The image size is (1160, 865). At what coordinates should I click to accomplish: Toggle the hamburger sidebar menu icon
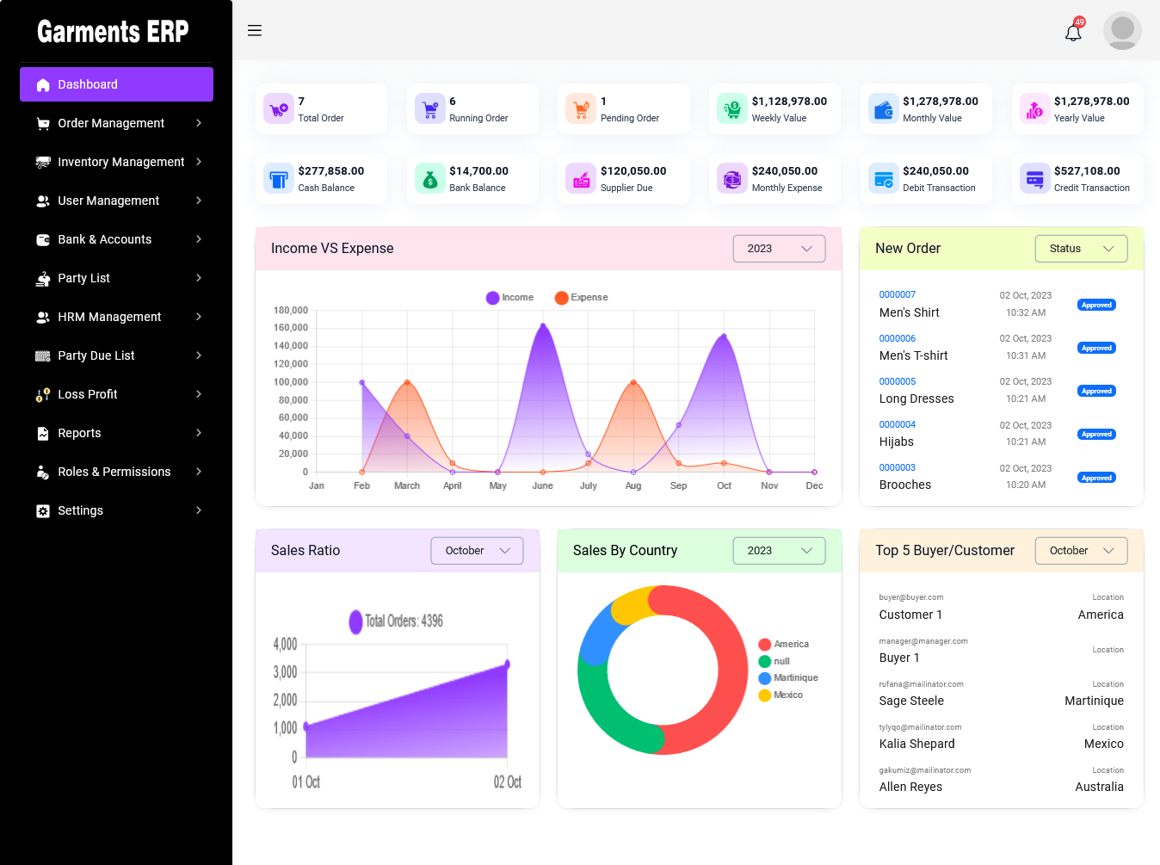[255, 30]
